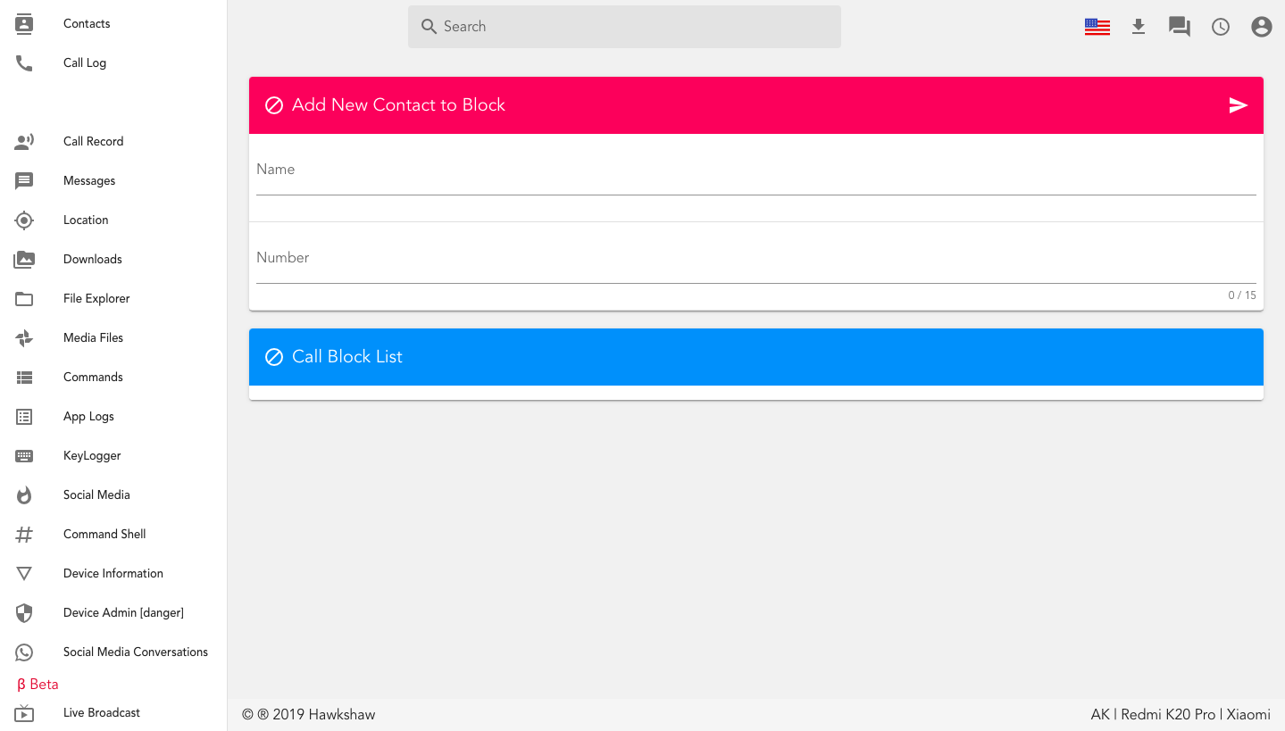Click the Call Log phone icon
This screenshot has height=731, width=1285.
click(24, 63)
